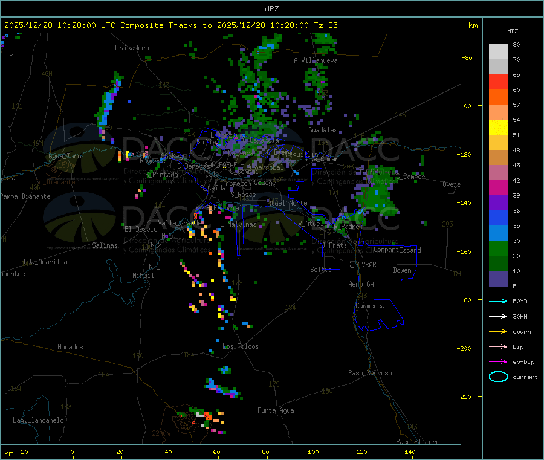Click the 'S_Pintada' map label

click(x=161, y=175)
